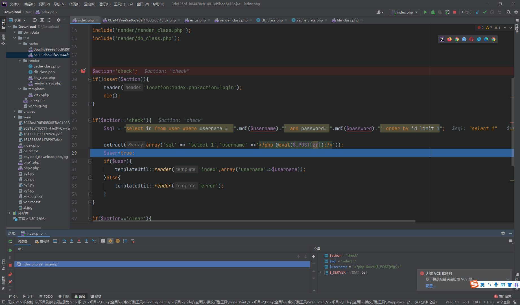The height and width of the screenshot is (305, 520).
Task: Start debugging with the bug icon
Action: [433, 12]
